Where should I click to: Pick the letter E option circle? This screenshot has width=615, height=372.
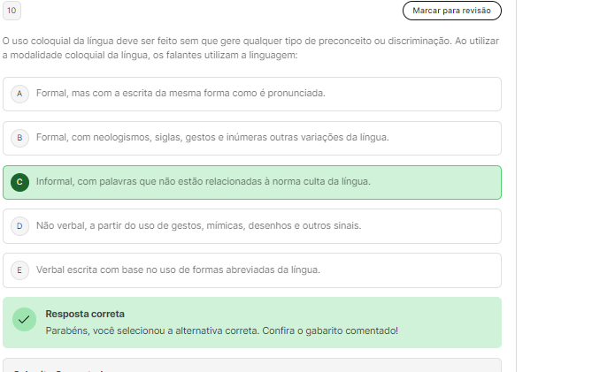(19, 270)
